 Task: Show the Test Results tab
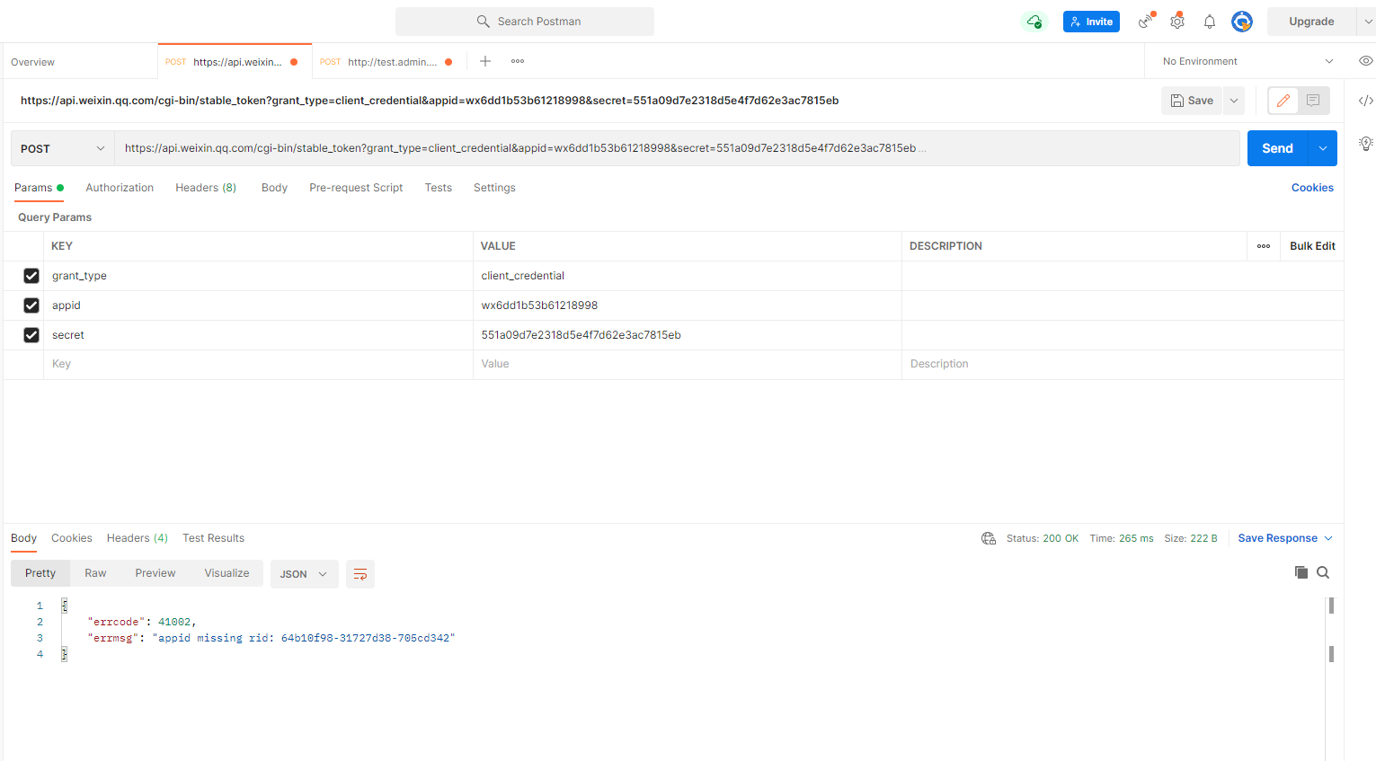tap(214, 538)
